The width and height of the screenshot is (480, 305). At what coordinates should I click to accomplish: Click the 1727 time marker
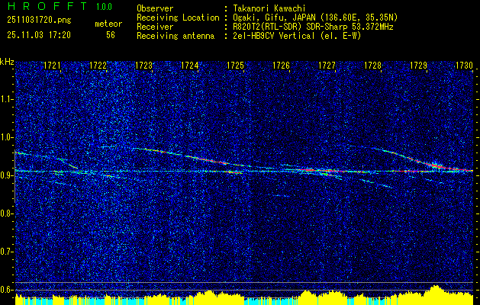[x=327, y=65]
